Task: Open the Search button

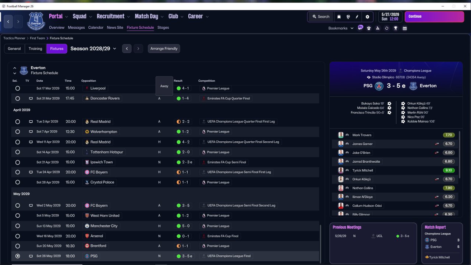Action: pos(321,17)
